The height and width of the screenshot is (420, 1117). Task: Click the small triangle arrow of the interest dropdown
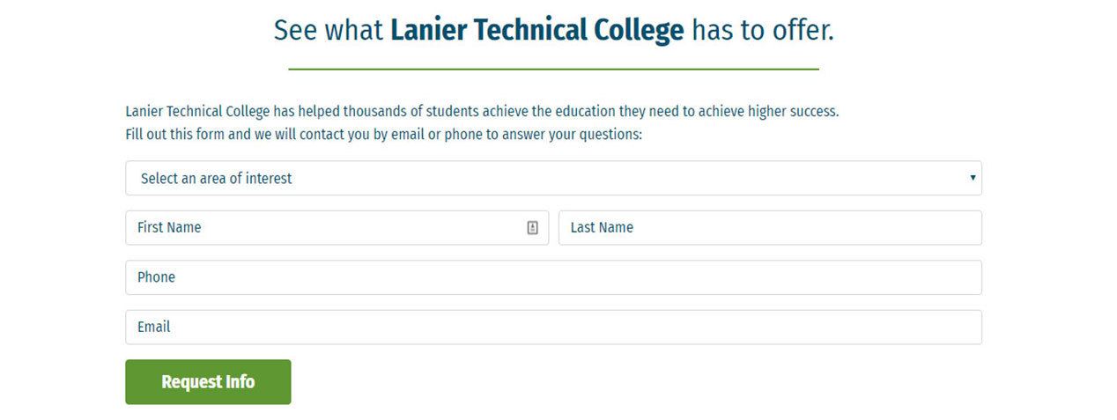pyautogui.click(x=973, y=178)
